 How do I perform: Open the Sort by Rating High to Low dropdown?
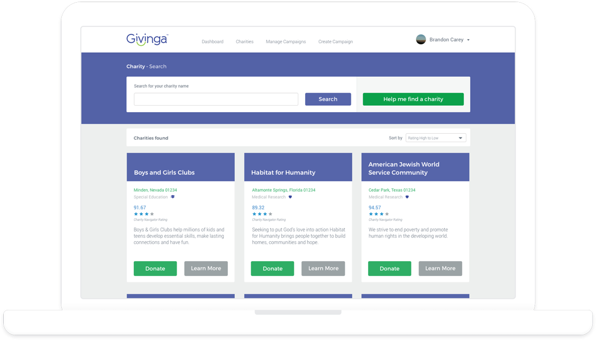(x=436, y=138)
